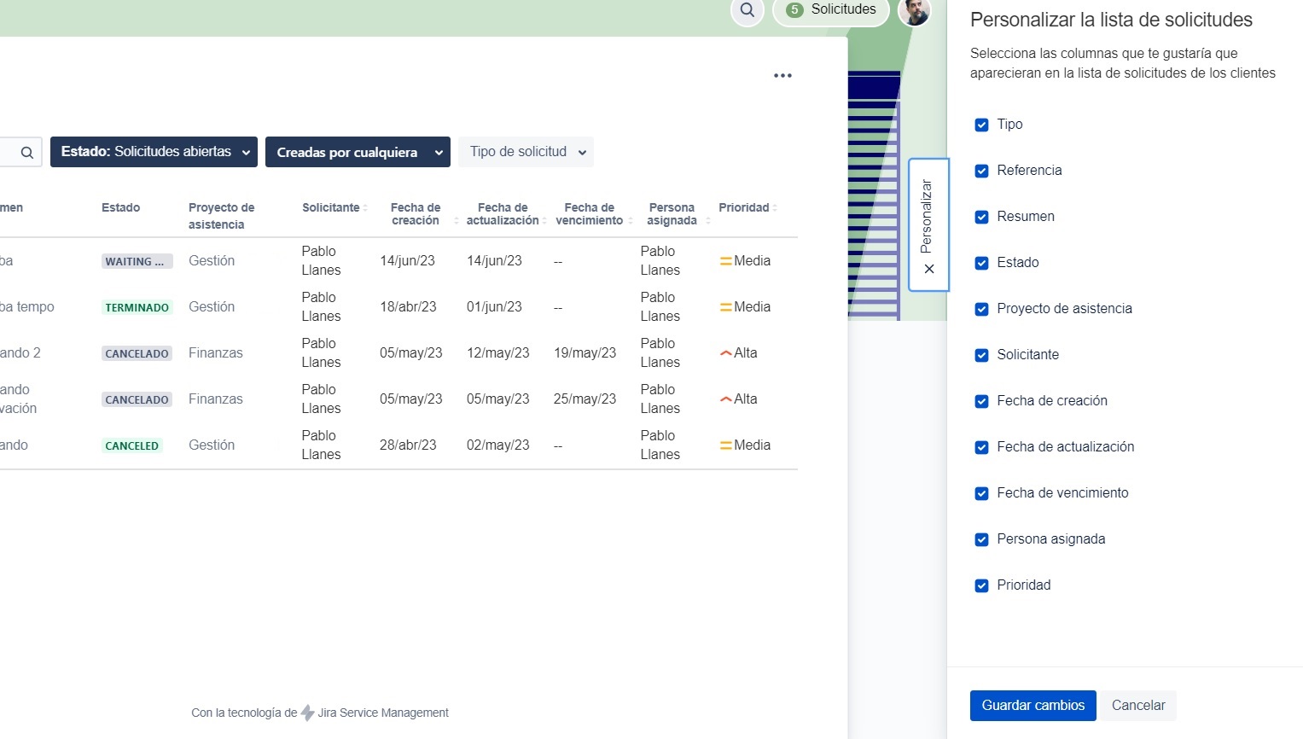Click the 18/abr/23 creation date cell

tap(408, 307)
